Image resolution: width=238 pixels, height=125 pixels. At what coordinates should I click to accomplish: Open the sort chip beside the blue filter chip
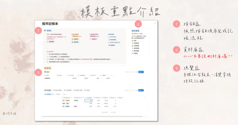tap(58, 94)
